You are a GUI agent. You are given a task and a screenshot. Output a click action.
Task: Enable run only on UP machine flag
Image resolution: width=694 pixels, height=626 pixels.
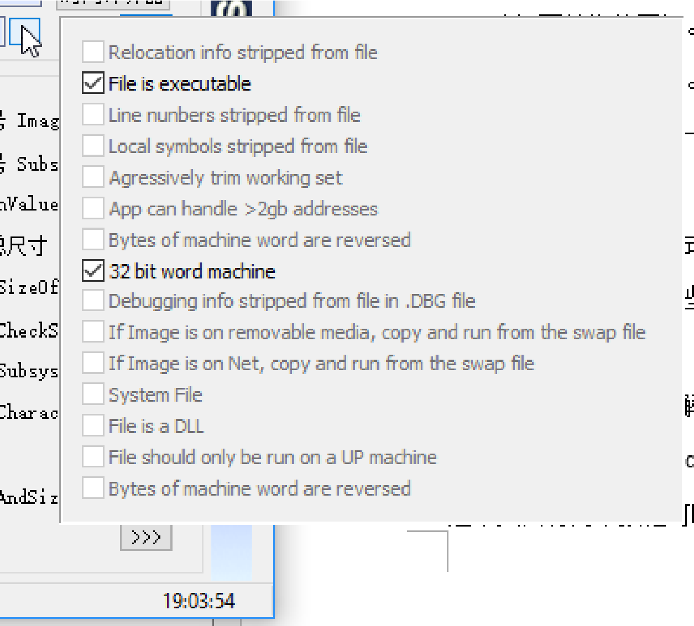[x=93, y=457]
